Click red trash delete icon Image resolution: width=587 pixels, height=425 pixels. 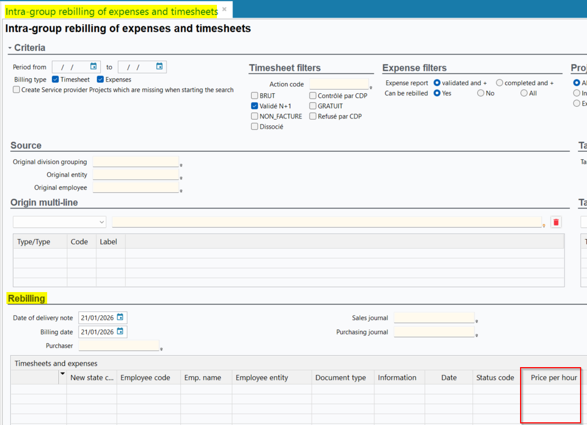point(556,222)
